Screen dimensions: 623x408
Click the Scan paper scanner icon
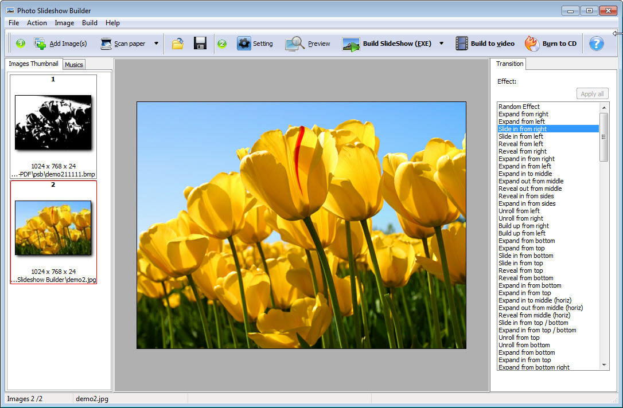pos(106,44)
